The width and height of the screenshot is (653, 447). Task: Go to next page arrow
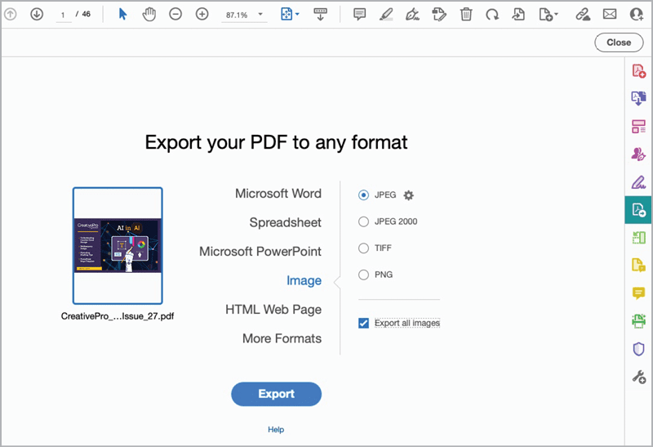[x=37, y=14]
